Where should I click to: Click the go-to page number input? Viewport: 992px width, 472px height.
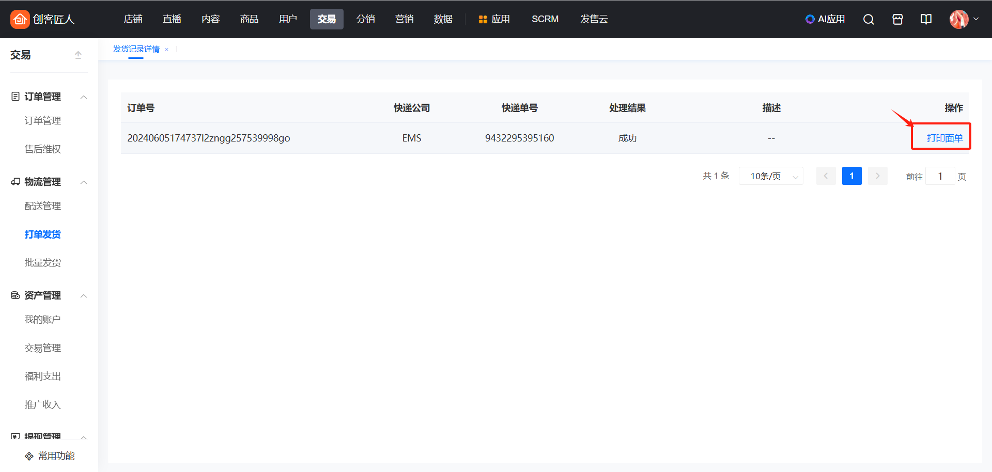[x=940, y=176]
